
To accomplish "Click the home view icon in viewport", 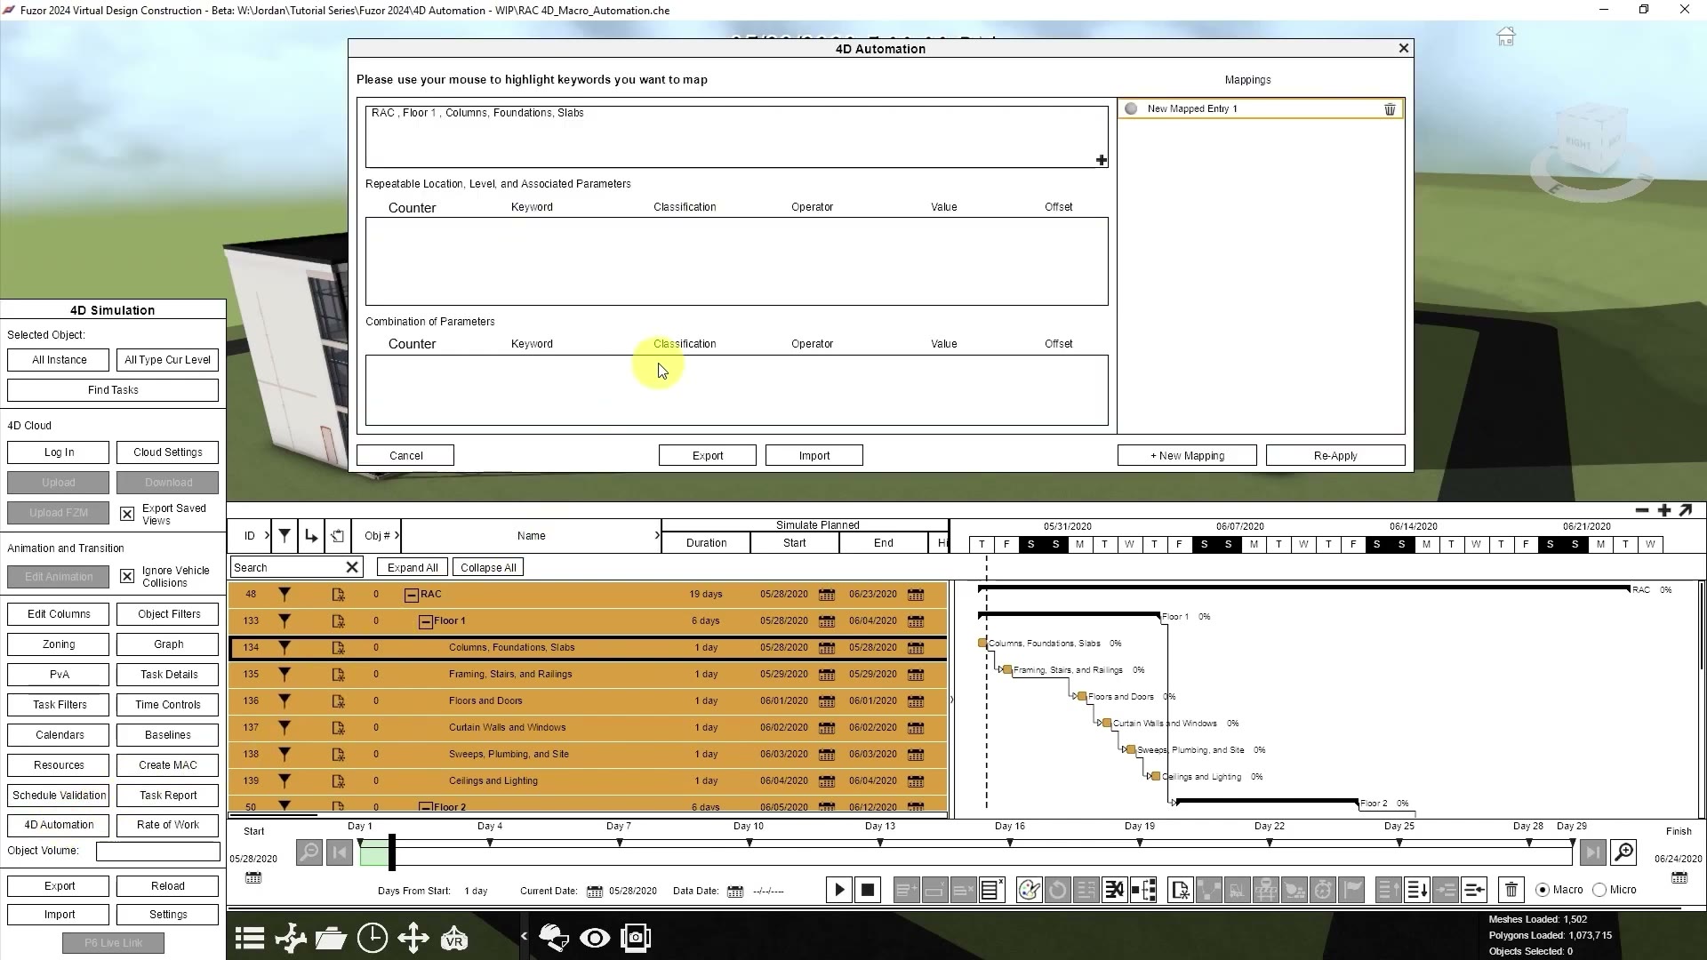I will (1505, 36).
